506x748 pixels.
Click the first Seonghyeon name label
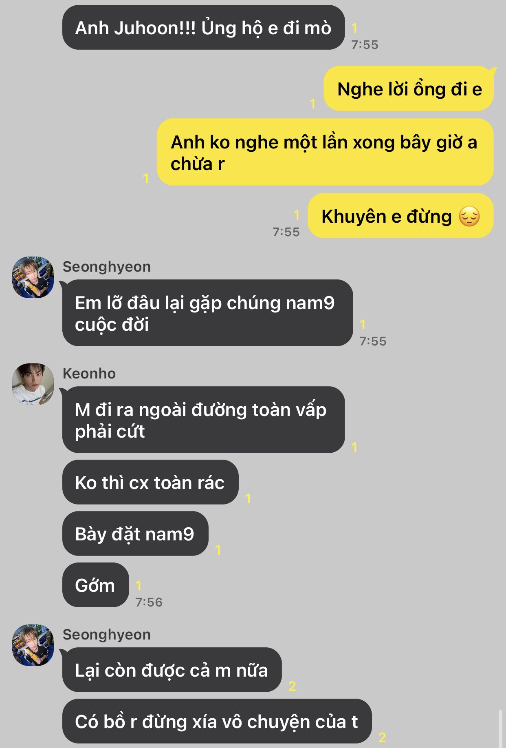pos(107,266)
